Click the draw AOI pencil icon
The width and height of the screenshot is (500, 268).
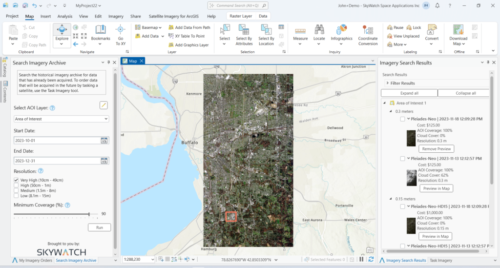pyautogui.click(x=104, y=105)
